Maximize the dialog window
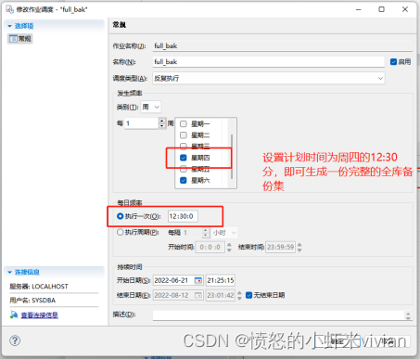 click(382, 9)
